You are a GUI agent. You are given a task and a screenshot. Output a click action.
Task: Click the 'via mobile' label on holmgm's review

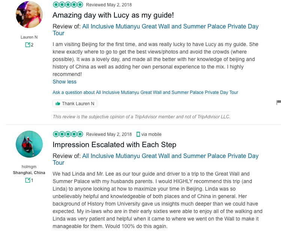151,134
